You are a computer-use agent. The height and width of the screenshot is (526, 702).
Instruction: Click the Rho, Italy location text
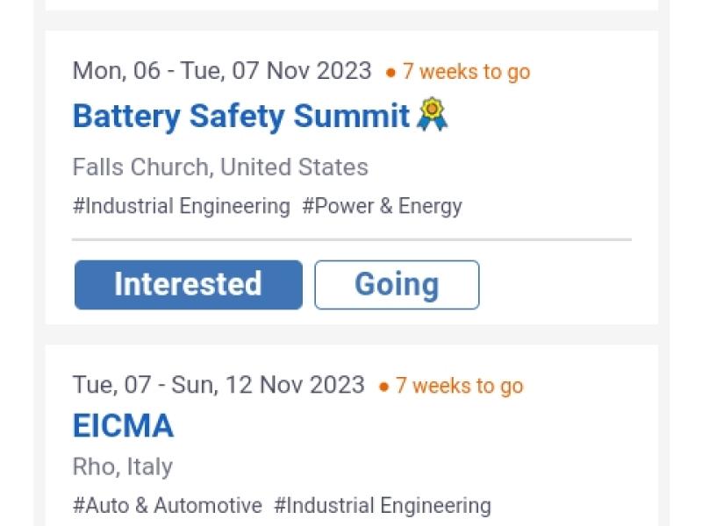click(123, 466)
